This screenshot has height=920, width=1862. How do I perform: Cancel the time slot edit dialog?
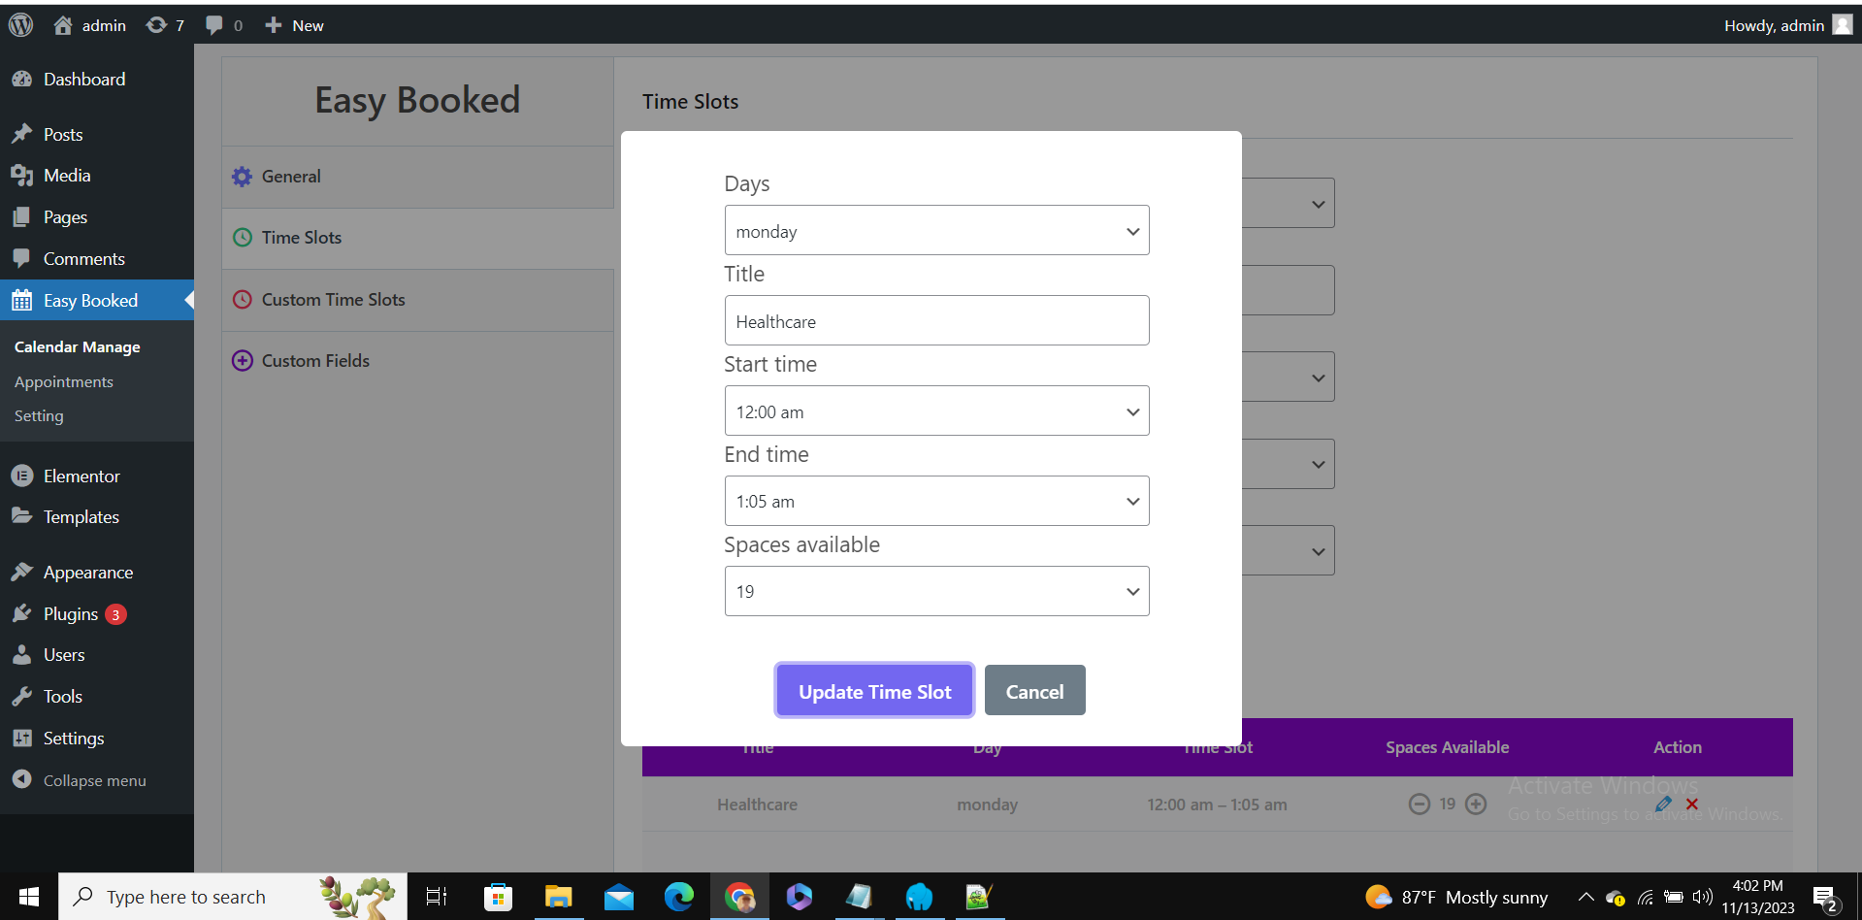coord(1035,691)
